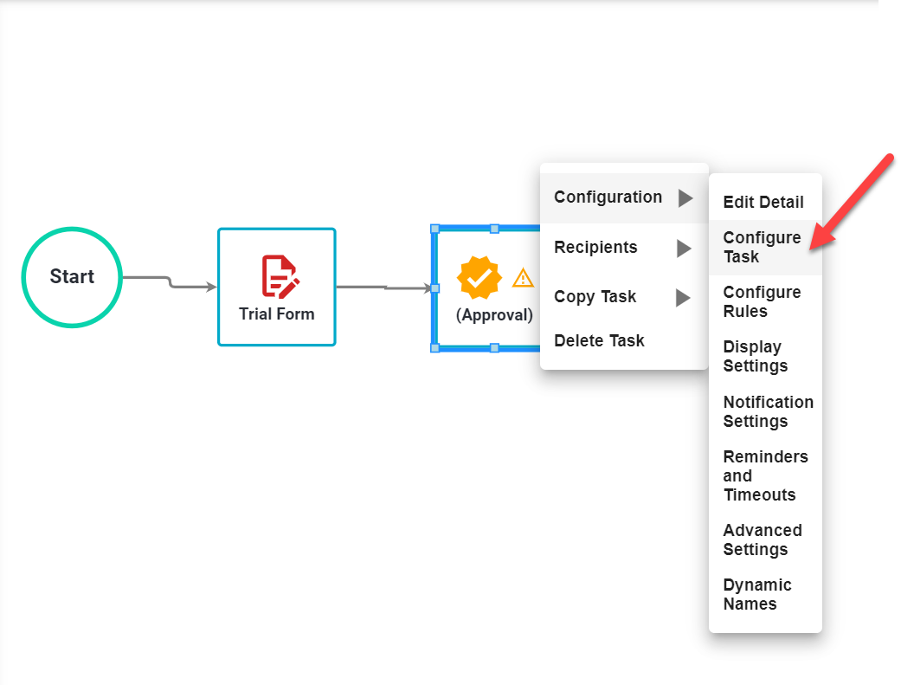Open Configure Task from the submenu
Image resolution: width=901 pixels, height=685 pixels.
pyautogui.click(x=762, y=247)
